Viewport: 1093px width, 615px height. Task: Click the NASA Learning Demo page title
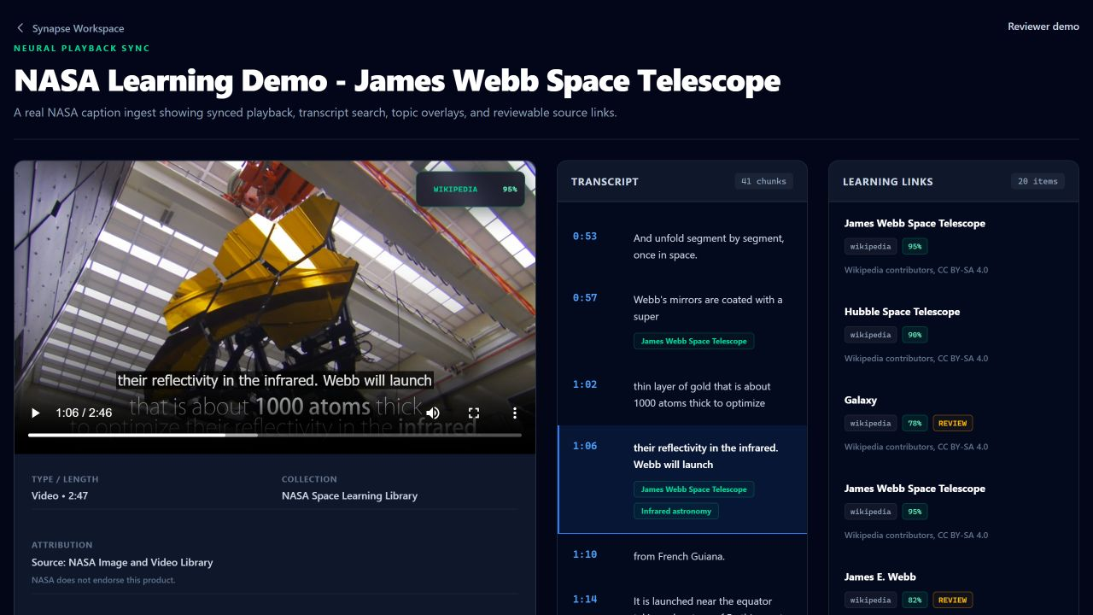coord(397,81)
